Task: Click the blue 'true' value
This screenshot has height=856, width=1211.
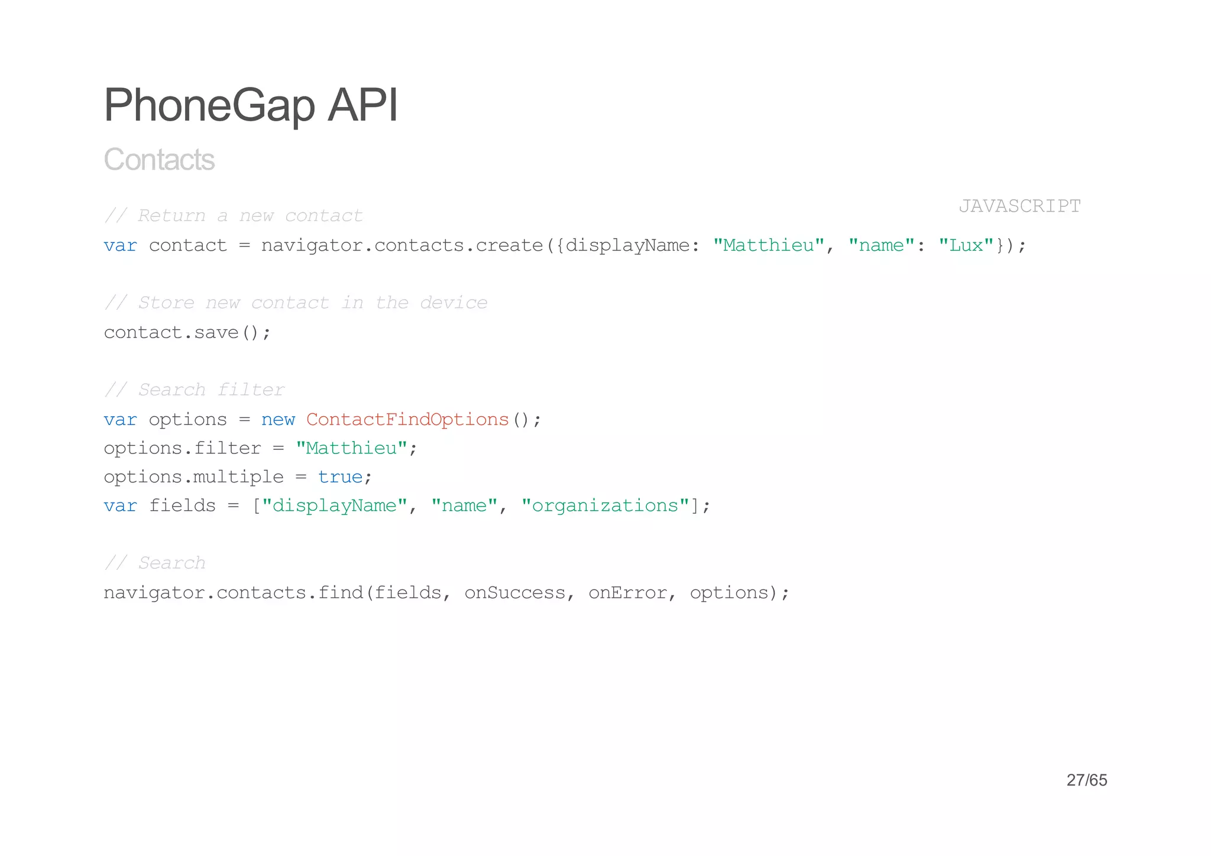Action: (340, 477)
